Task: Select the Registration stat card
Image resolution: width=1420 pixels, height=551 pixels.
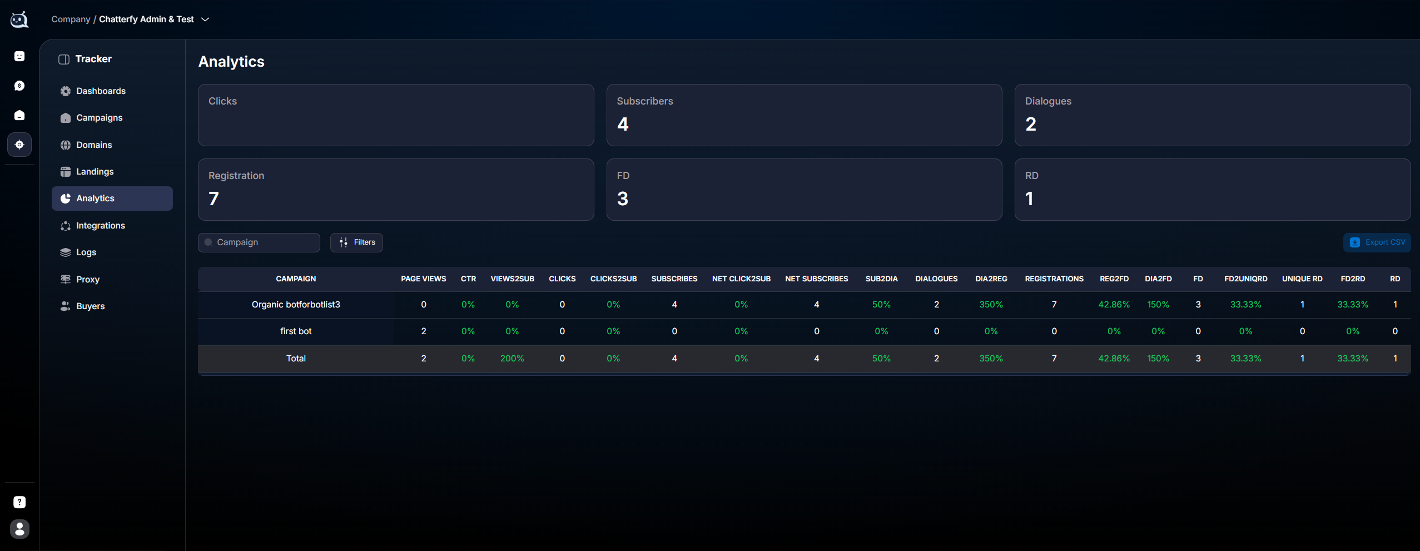Action: click(396, 190)
